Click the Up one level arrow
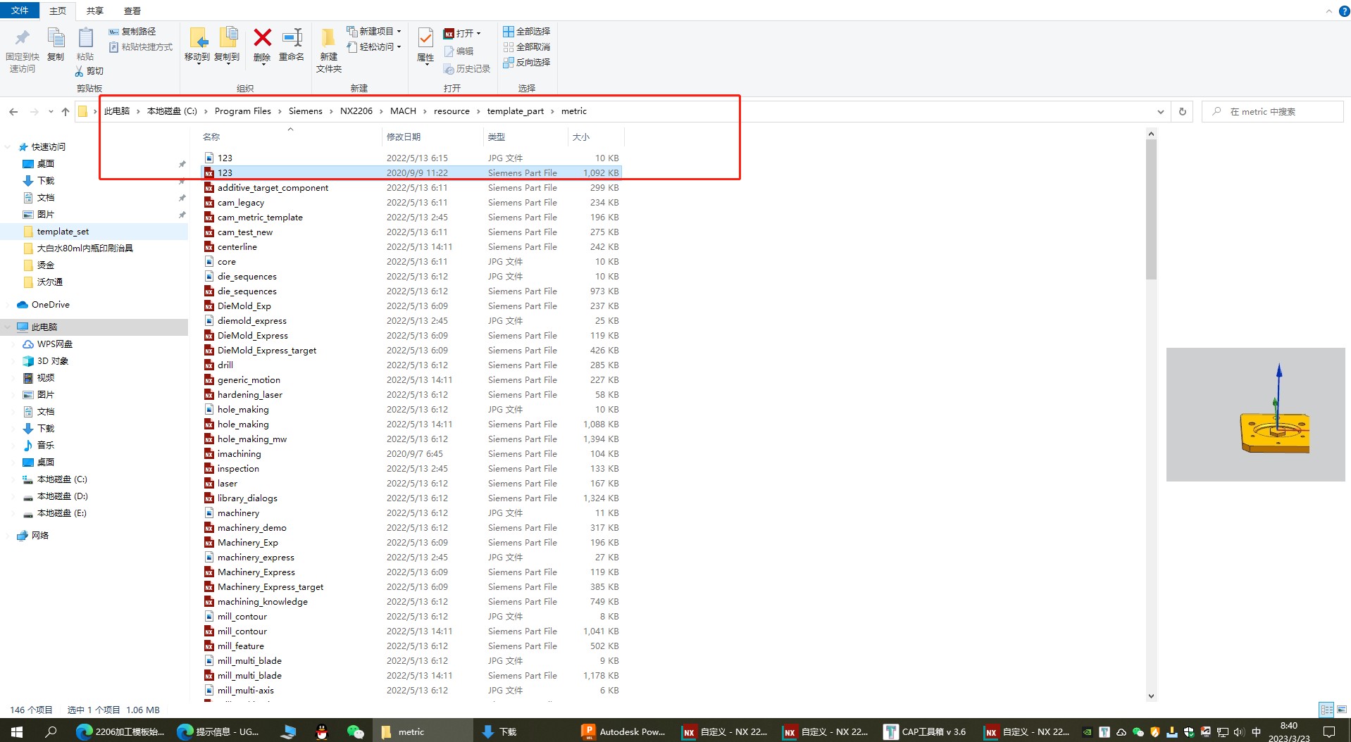The image size is (1351, 742). (65, 111)
